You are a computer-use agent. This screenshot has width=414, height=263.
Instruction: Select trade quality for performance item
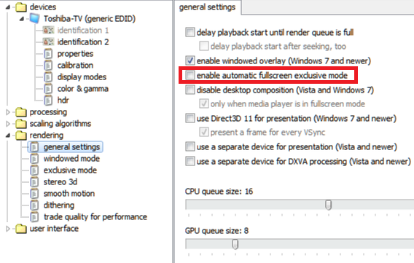tap(95, 217)
